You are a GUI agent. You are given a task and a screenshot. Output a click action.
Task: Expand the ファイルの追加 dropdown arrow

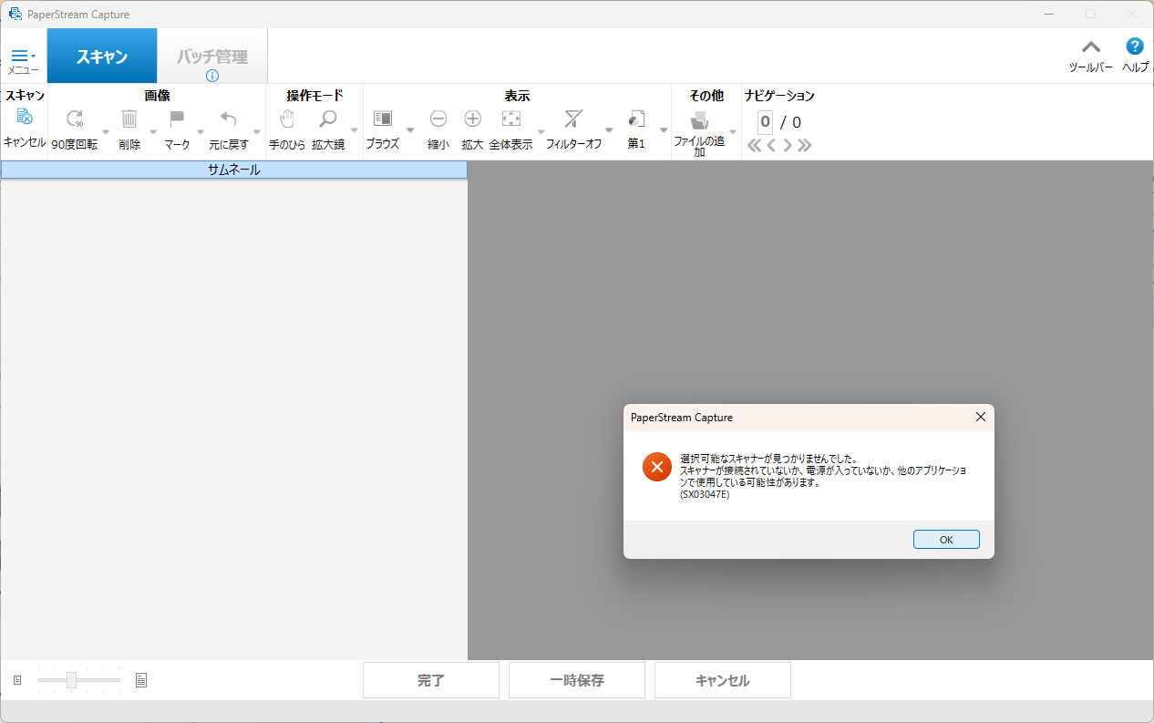click(x=733, y=131)
